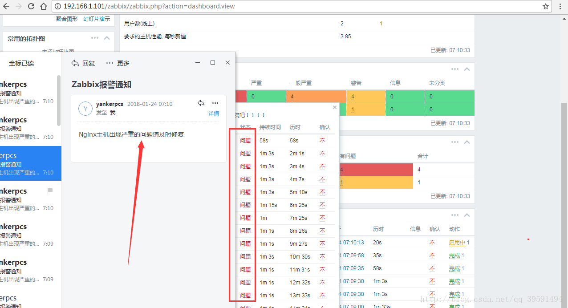
Task: Acknowledge the 2m 1s problem via 不
Action: [322, 153]
